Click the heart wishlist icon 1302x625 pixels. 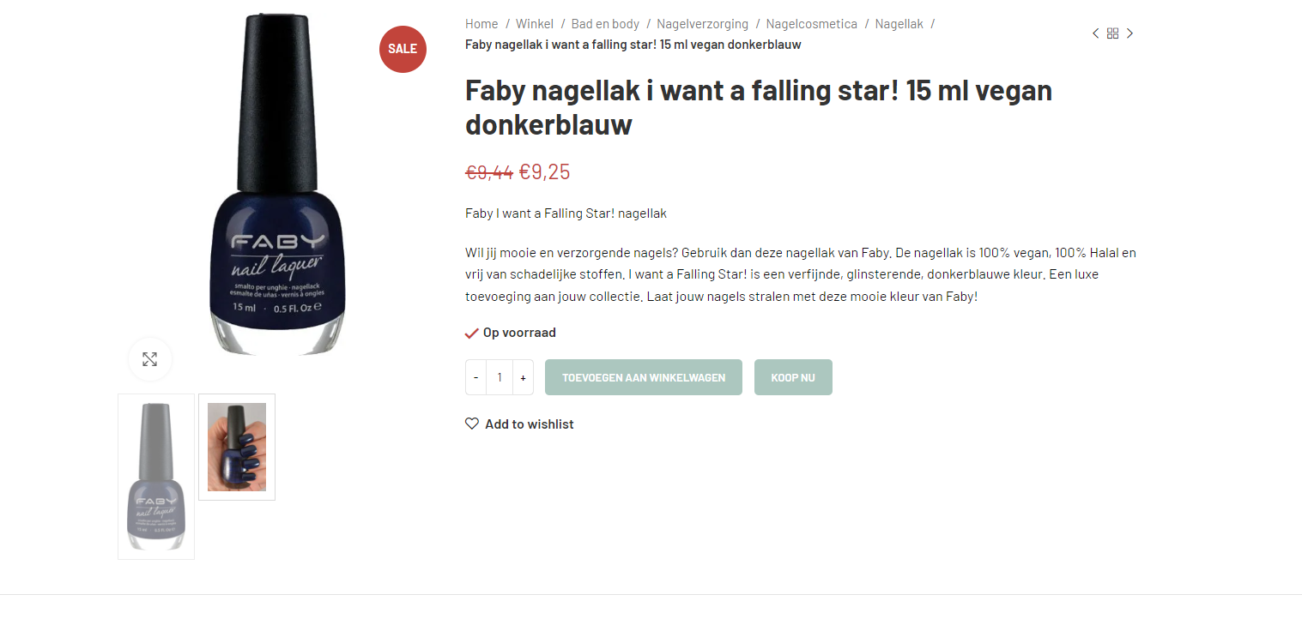472,424
